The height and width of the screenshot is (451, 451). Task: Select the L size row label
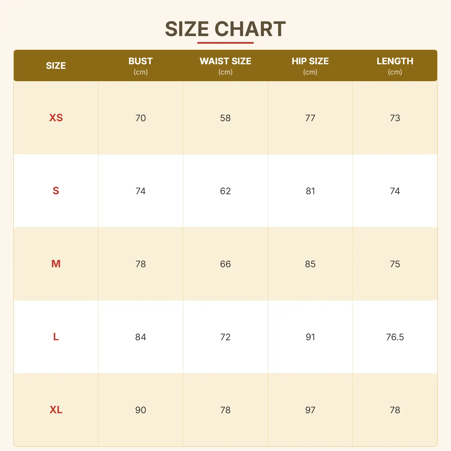click(56, 337)
